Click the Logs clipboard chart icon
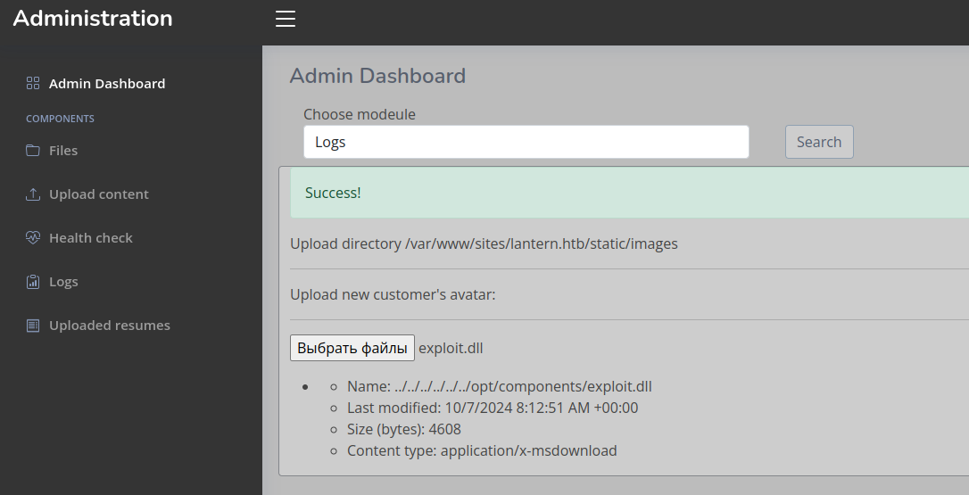The image size is (969, 495). (x=33, y=281)
